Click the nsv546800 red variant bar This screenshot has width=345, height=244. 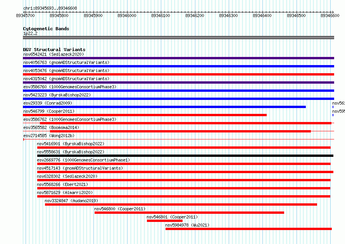[189, 213]
